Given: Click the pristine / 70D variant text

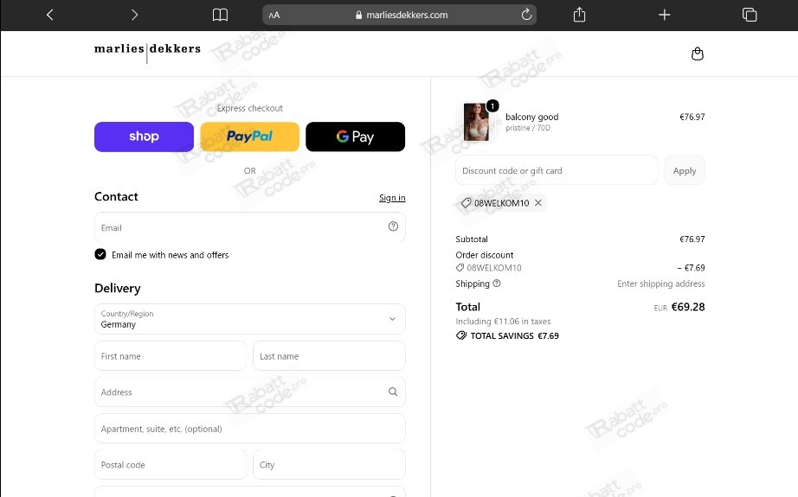Looking at the screenshot, I should pos(528,128).
